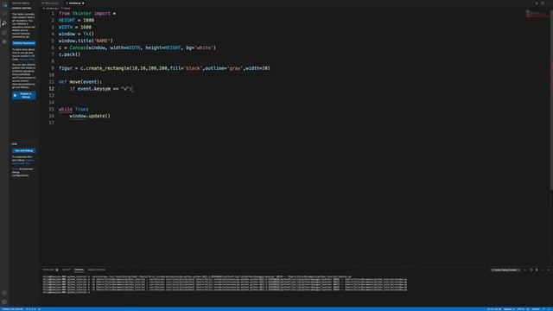Click the line and column indicator in status bar
Screen dimensions: 553x311
pos(494,309)
